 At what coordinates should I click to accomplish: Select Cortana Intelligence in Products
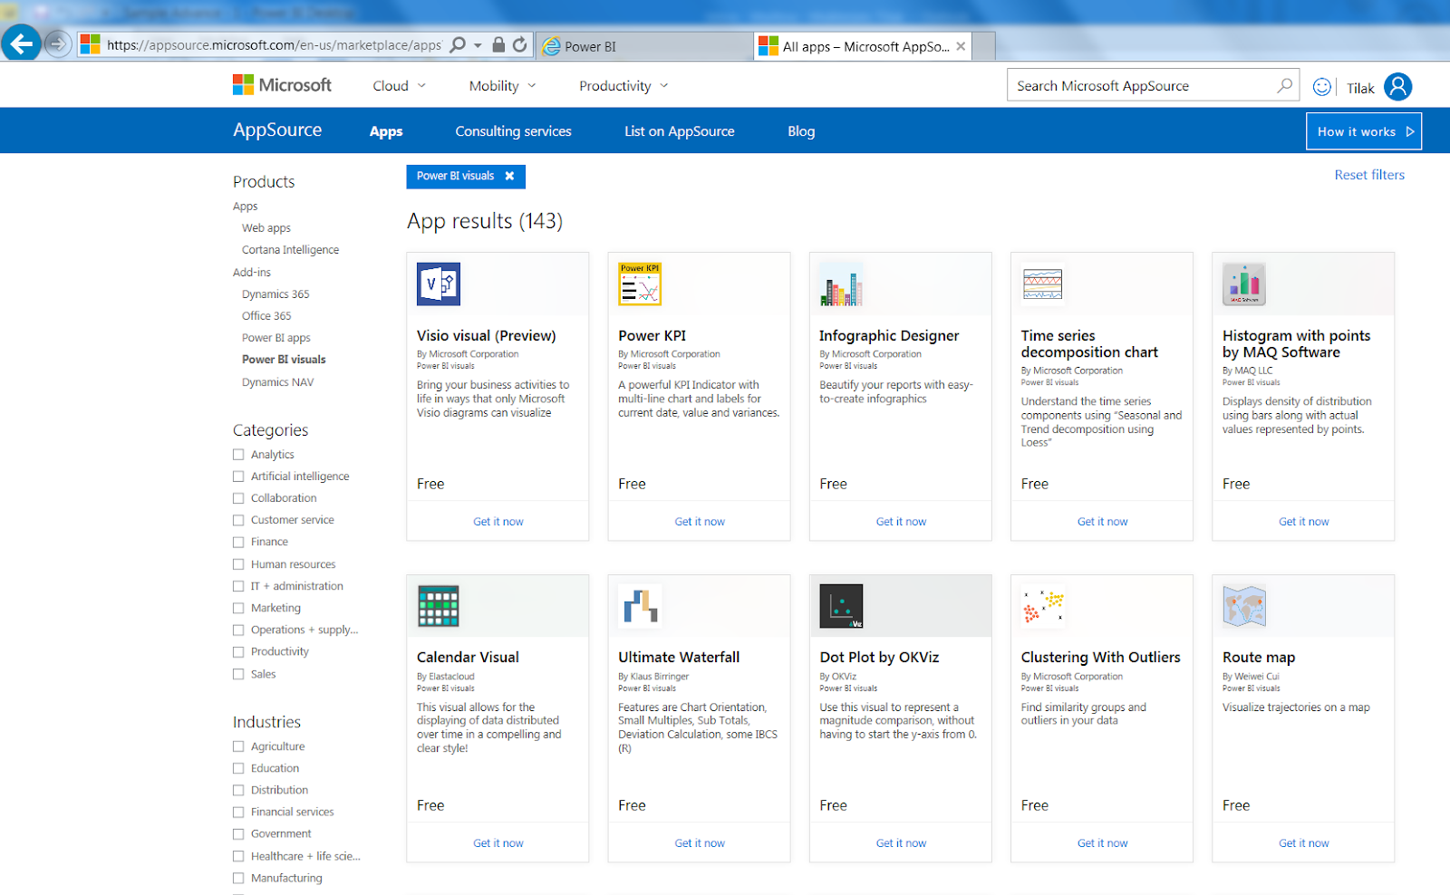click(x=290, y=250)
